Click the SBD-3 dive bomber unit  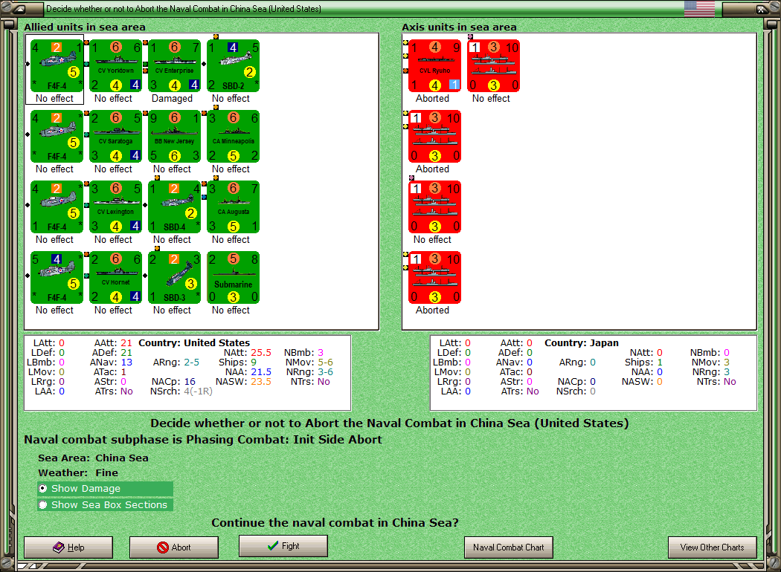pyautogui.click(x=174, y=278)
